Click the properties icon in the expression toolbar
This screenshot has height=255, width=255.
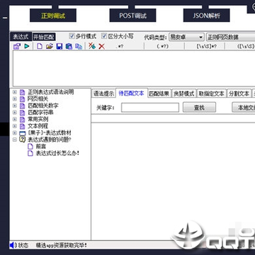(17, 46)
